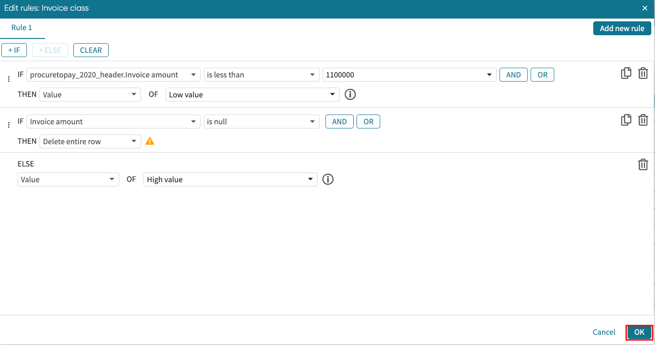Click info icon next to High value
The width and height of the screenshot is (655, 345).
click(328, 179)
